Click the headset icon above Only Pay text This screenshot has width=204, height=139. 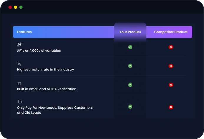coord(20,102)
